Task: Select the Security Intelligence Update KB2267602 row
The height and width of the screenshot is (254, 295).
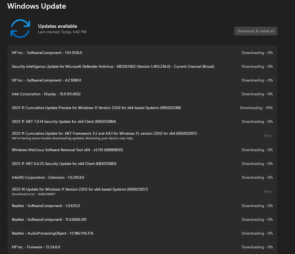Action: 142,66
